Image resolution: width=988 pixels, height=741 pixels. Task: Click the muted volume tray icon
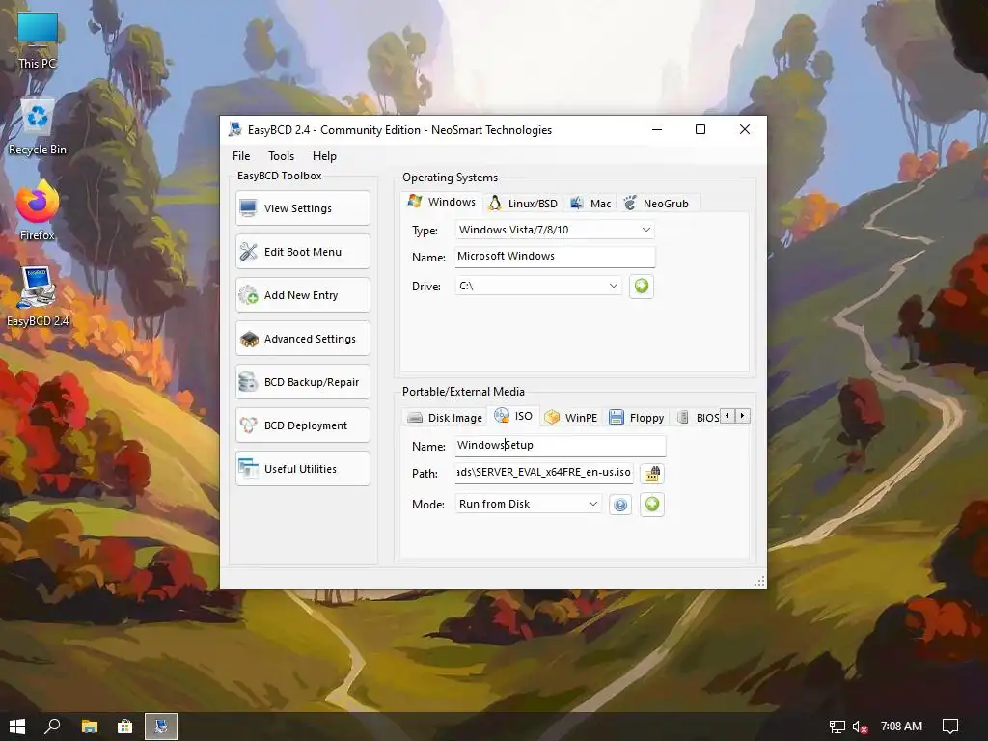(860, 727)
